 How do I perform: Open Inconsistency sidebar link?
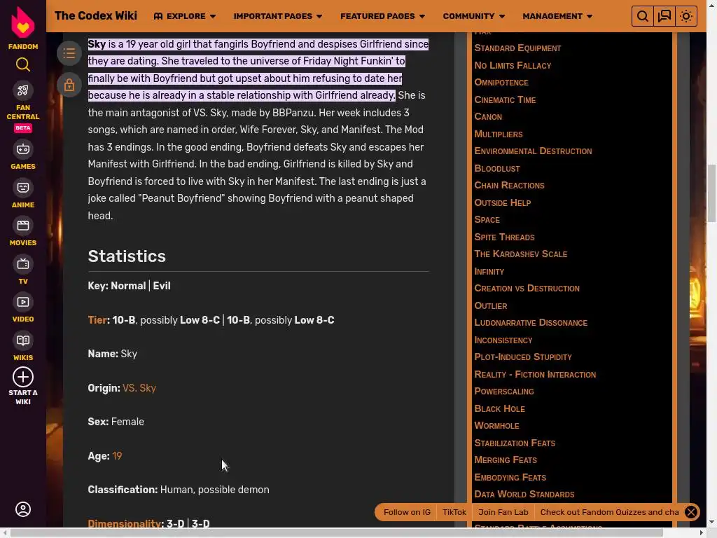pyautogui.click(x=503, y=340)
